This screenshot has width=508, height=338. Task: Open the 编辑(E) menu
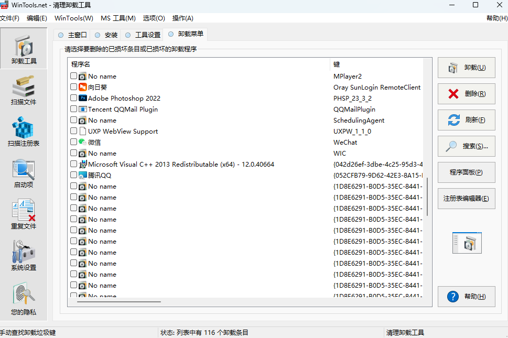coord(37,18)
